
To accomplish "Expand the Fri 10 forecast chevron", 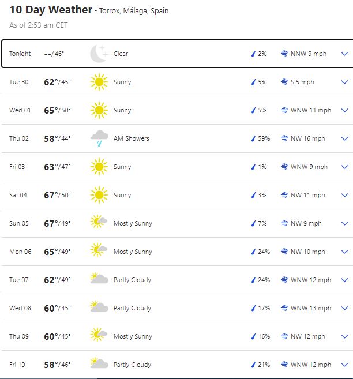I will (345, 365).
